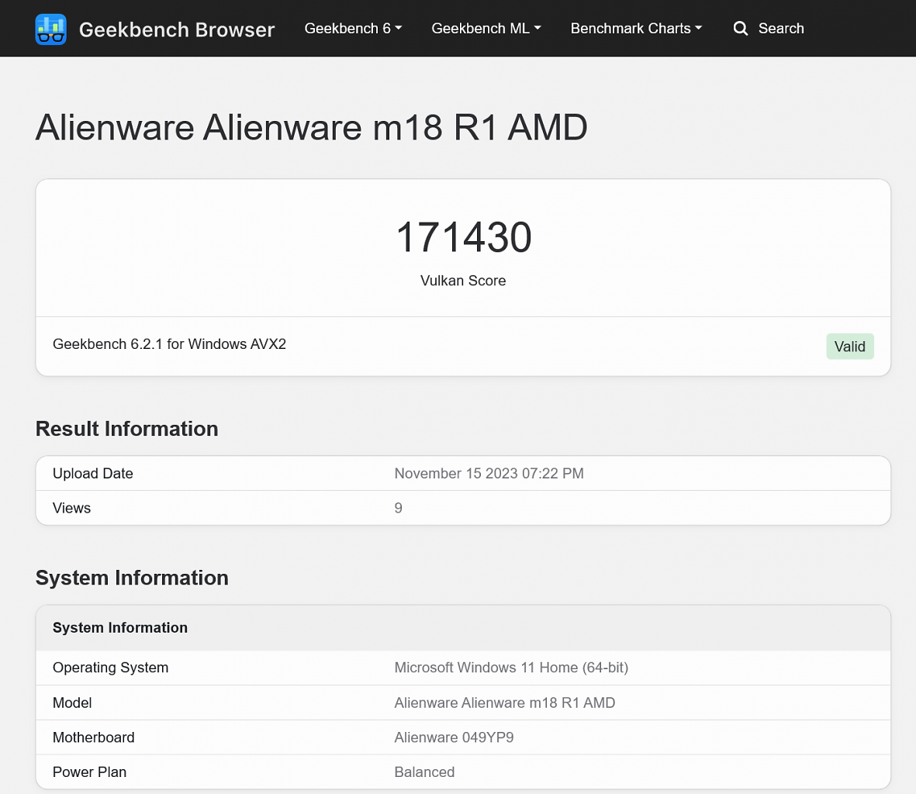The image size is (916, 794).
Task: Click the Result Information section heading
Action: click(126, 429)
